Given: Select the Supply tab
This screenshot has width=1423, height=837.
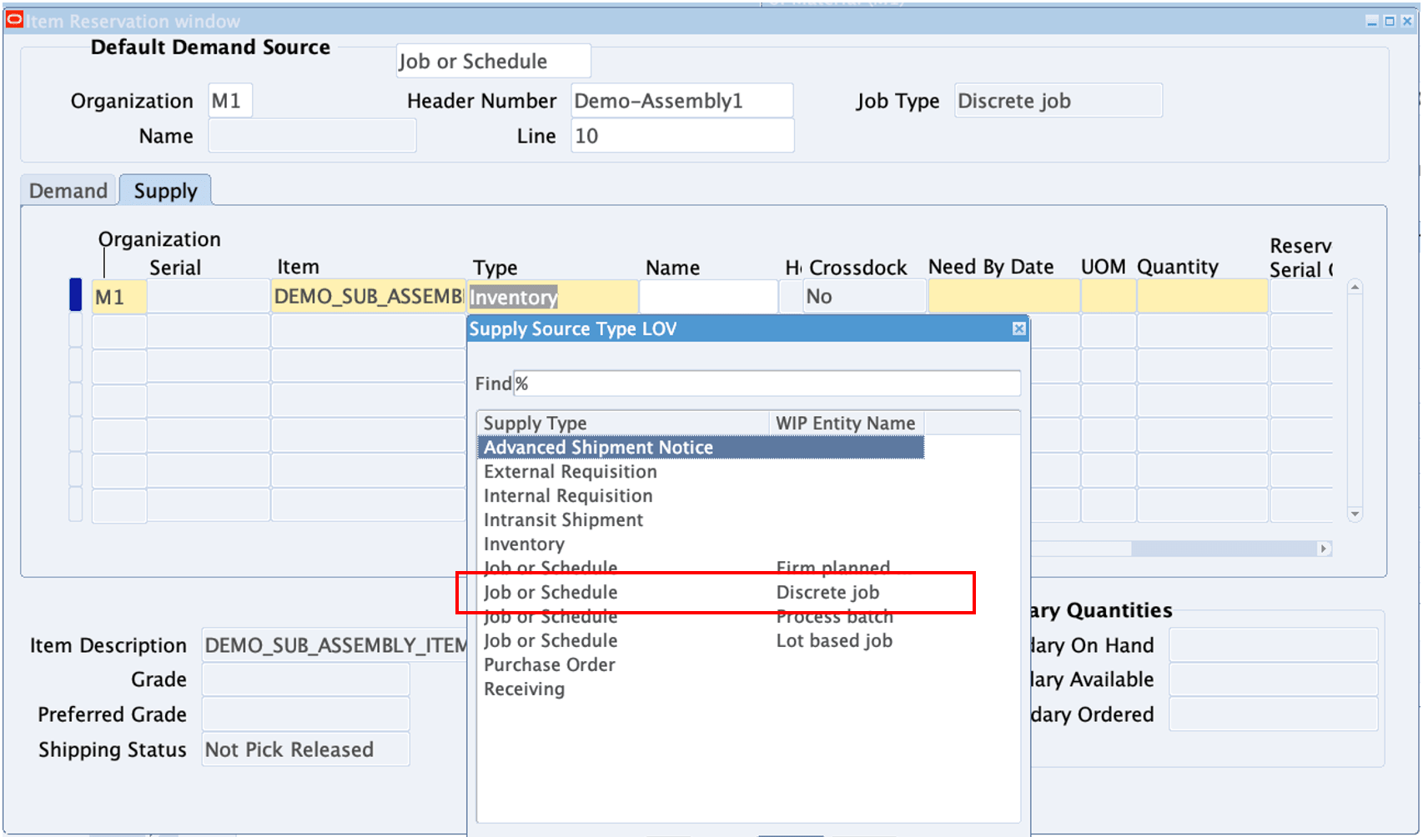Looking at the screenshot, I should tap(165, 190).
